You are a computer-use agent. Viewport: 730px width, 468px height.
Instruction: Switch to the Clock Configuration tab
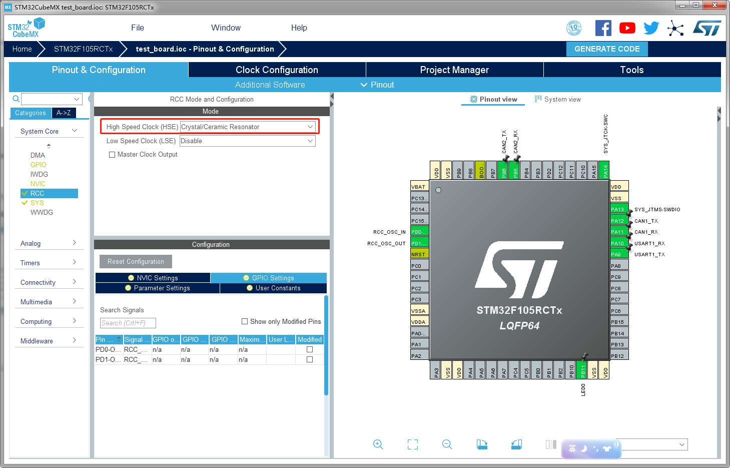point(277,70)
